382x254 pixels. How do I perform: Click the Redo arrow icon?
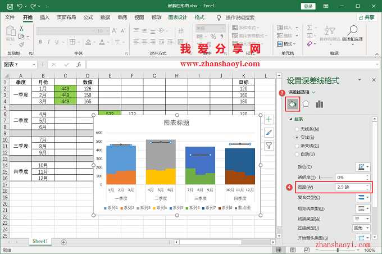click(33, 6)
